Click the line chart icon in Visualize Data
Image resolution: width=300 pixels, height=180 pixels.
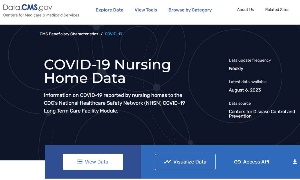168,162
